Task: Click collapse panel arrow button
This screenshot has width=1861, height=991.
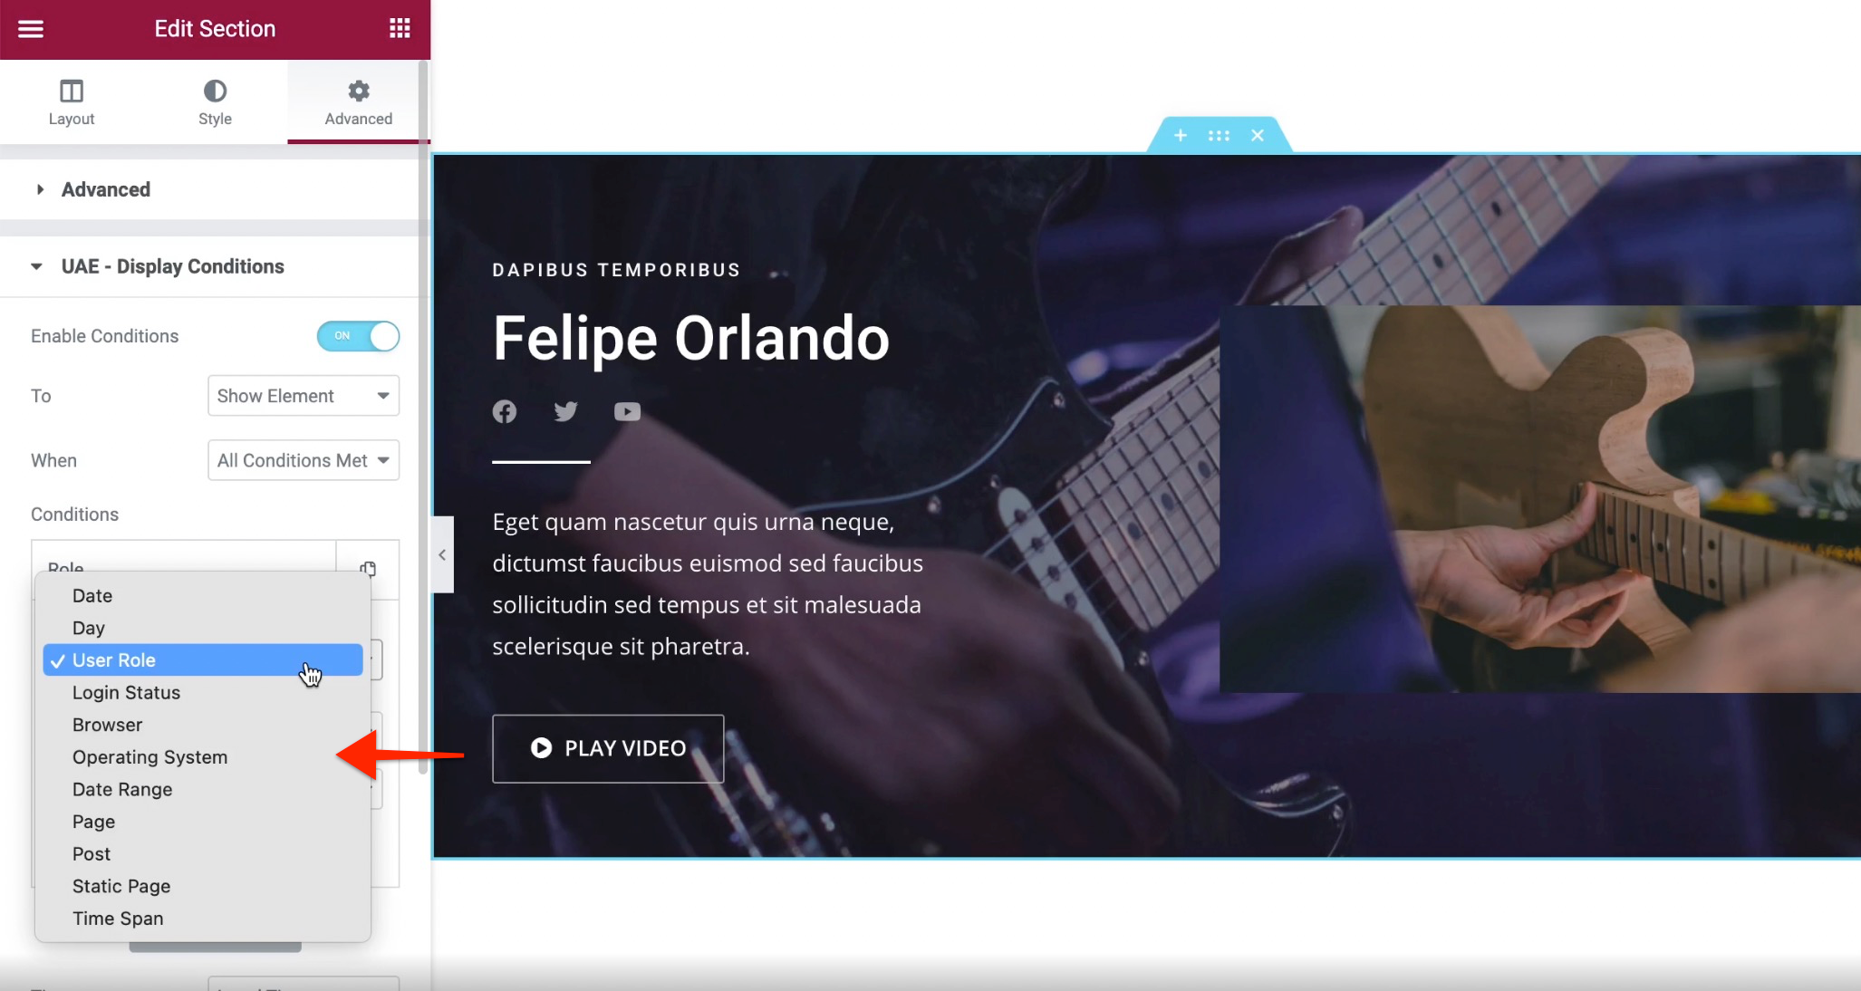Action: coord(440,554)
